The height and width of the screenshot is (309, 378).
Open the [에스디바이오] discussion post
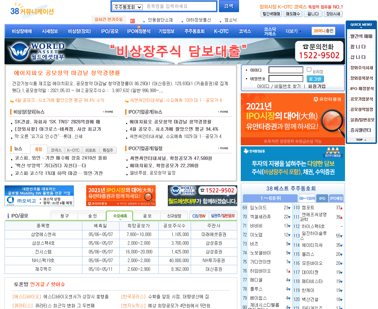click(x=60, y=296)
